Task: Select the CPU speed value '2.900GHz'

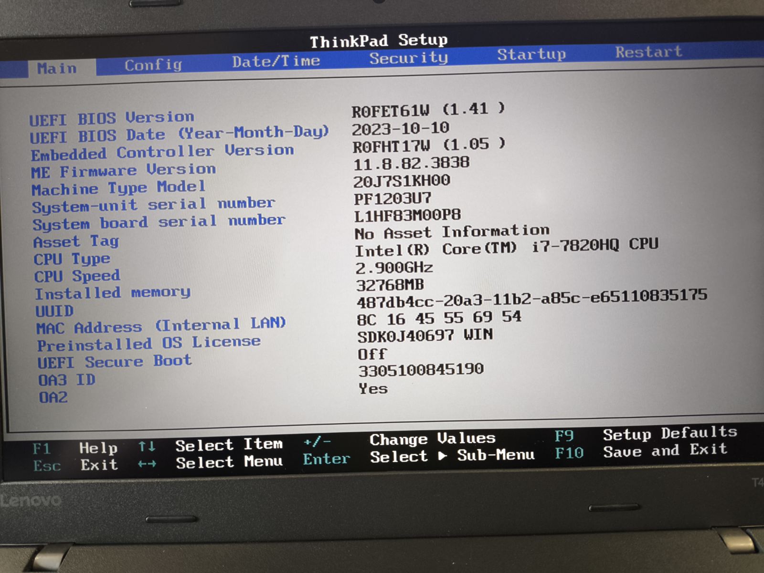Action: click(394, 268)
